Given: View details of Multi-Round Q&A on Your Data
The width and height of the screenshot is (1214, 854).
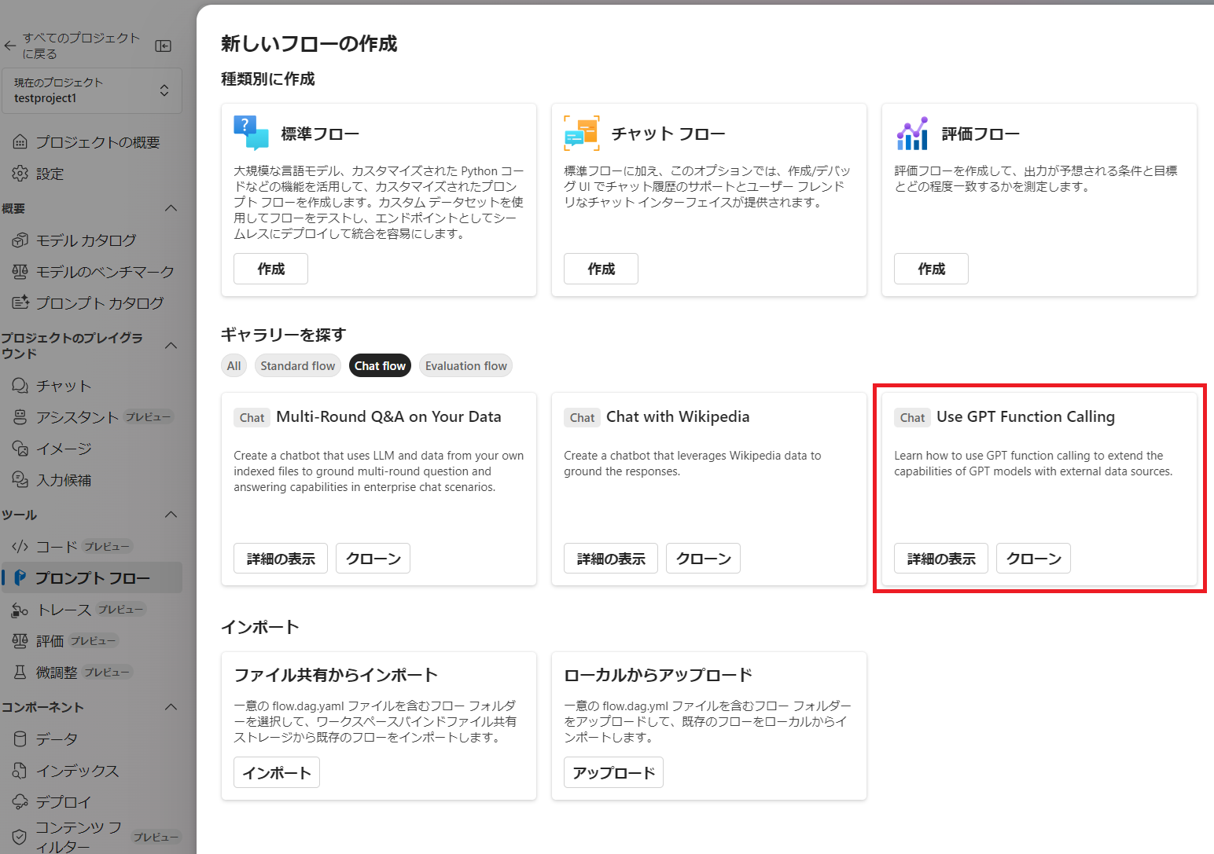Looking at the screenshot, I should (x=281, y=559).
